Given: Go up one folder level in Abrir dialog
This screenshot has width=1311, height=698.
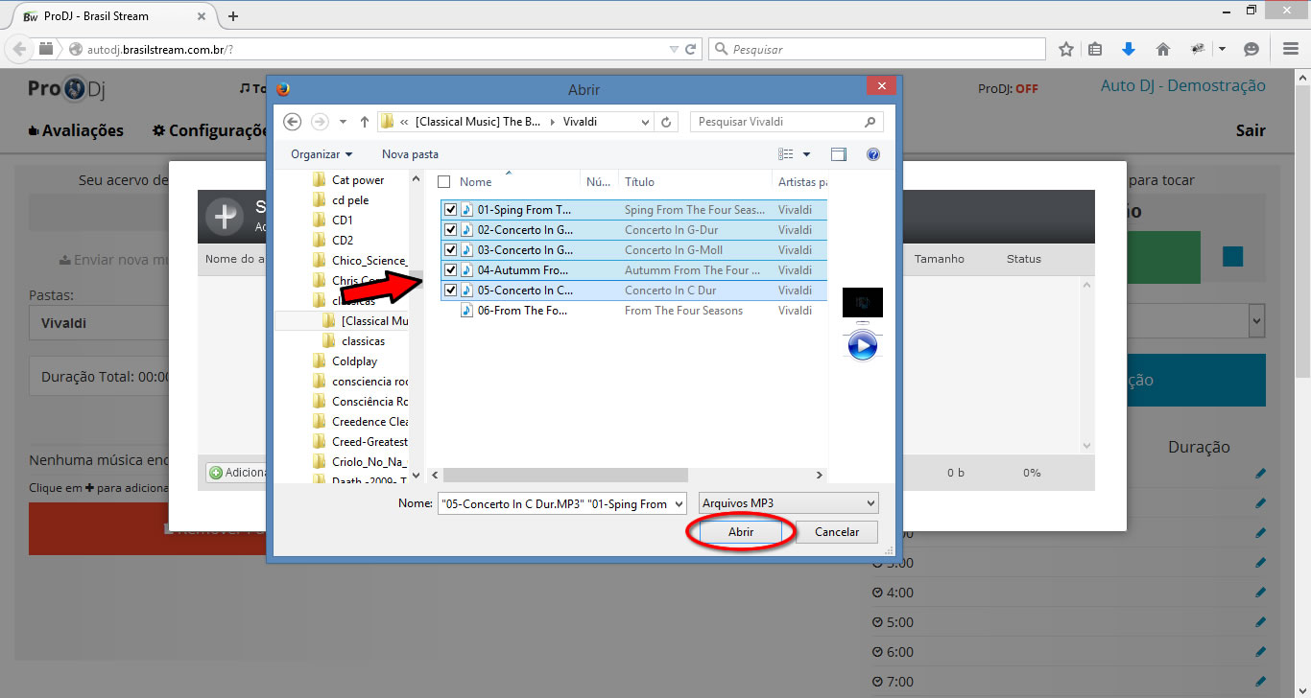Looking at the screenshot, I should click(365, 122).
